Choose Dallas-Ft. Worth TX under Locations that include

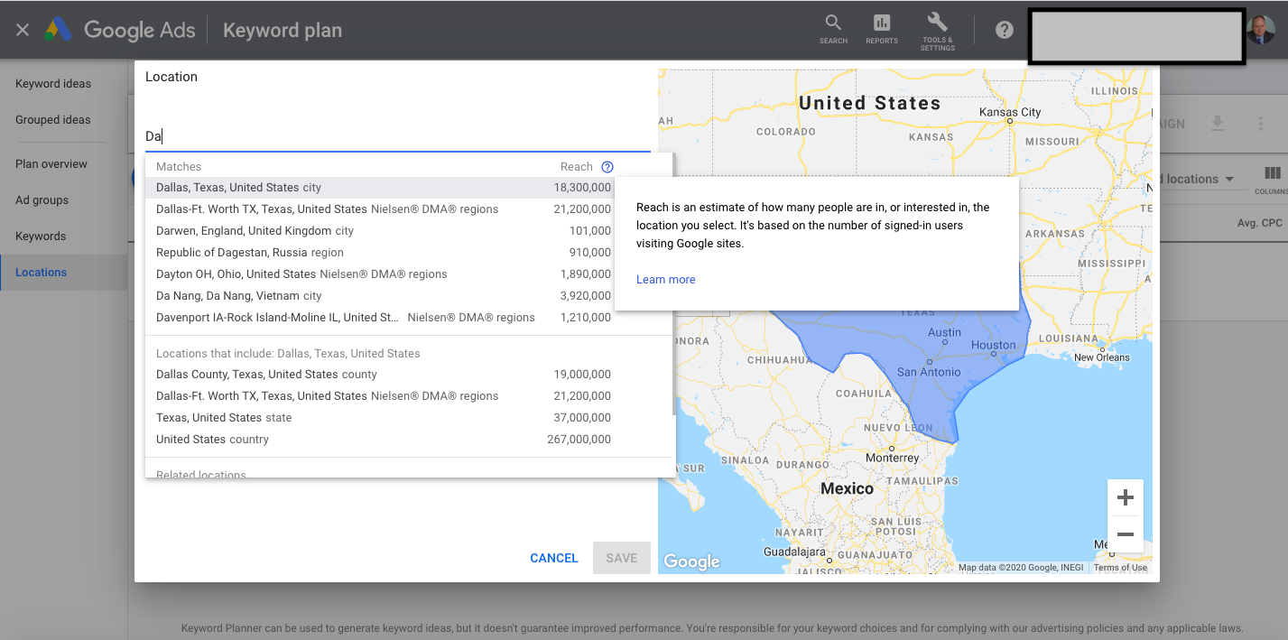coord(408,396)
